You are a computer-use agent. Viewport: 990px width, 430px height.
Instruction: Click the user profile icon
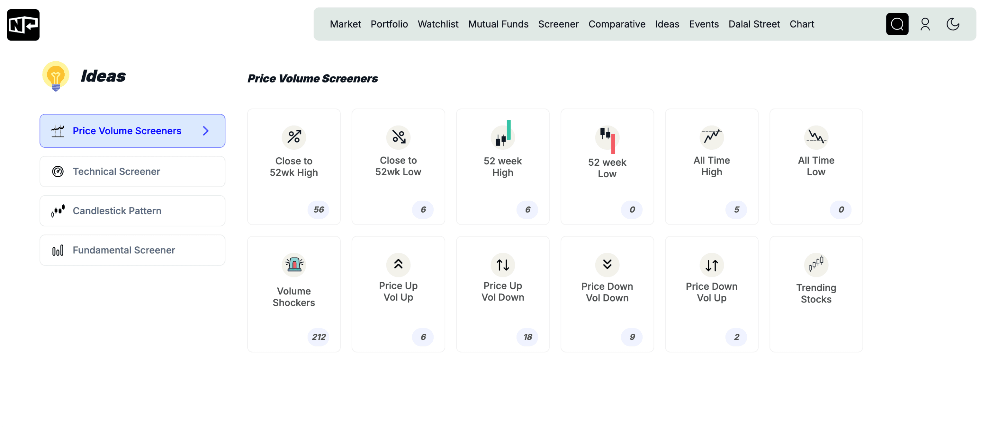pos(925,24)
